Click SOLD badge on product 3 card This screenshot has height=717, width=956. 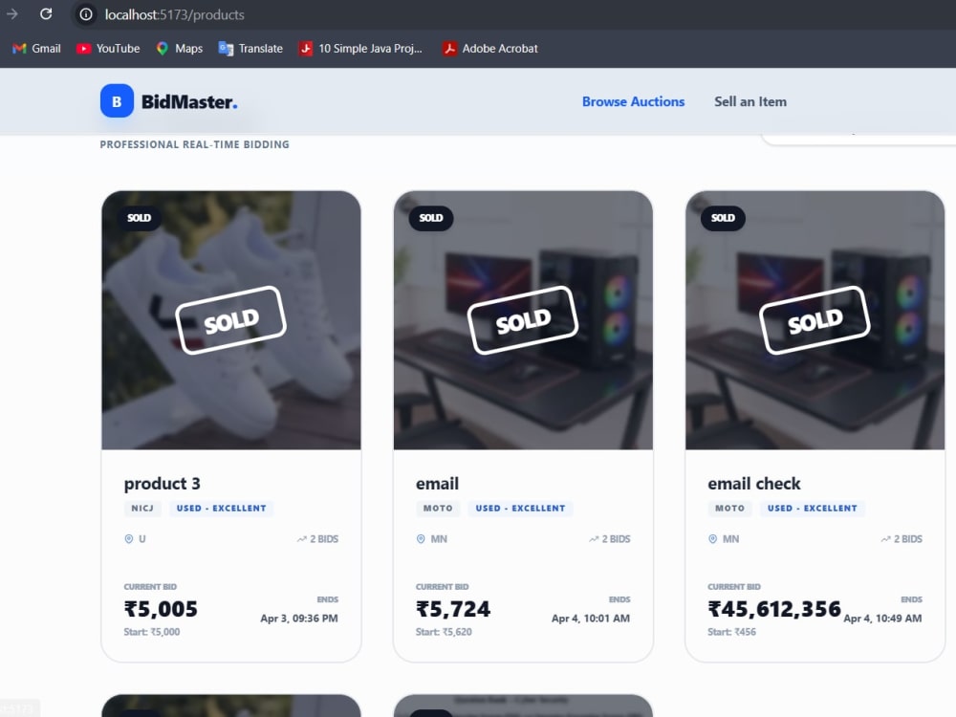(139, 218)
